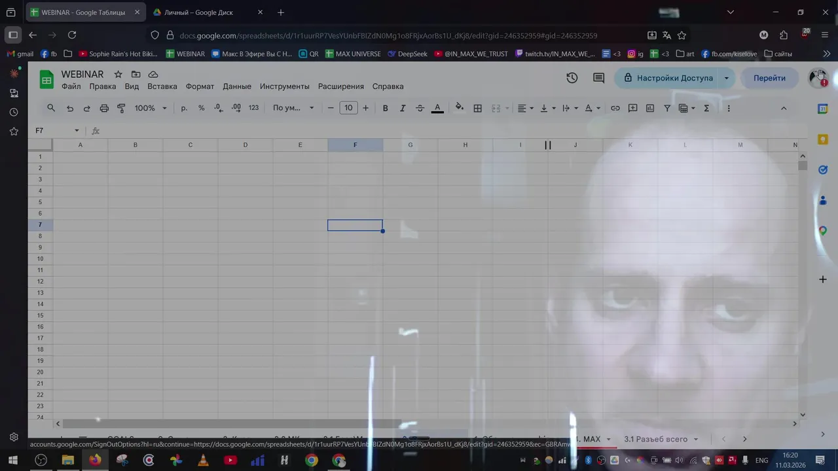The width and height of the screenshot is (838, 471).
Task: Format cell as percent
Action: tap(201, 108)
